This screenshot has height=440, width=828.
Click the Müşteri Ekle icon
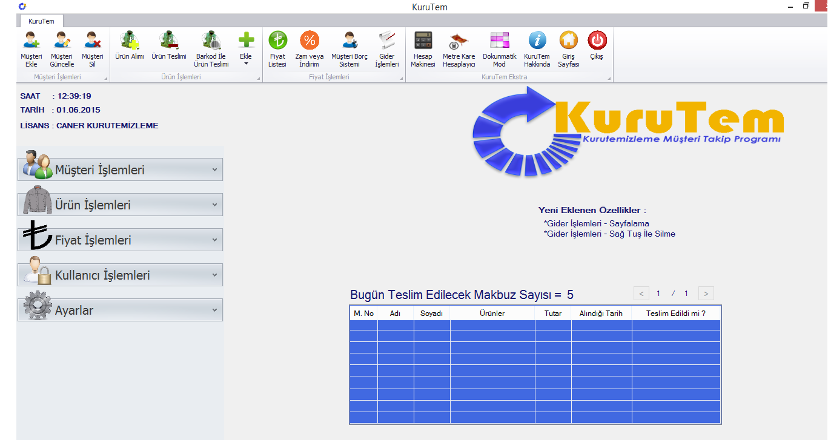click(31, 41)
